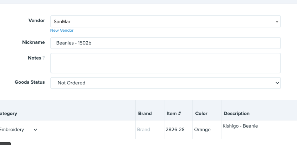Click the Notes help question mark icon
297x145 pixels.
pos(44,58)
